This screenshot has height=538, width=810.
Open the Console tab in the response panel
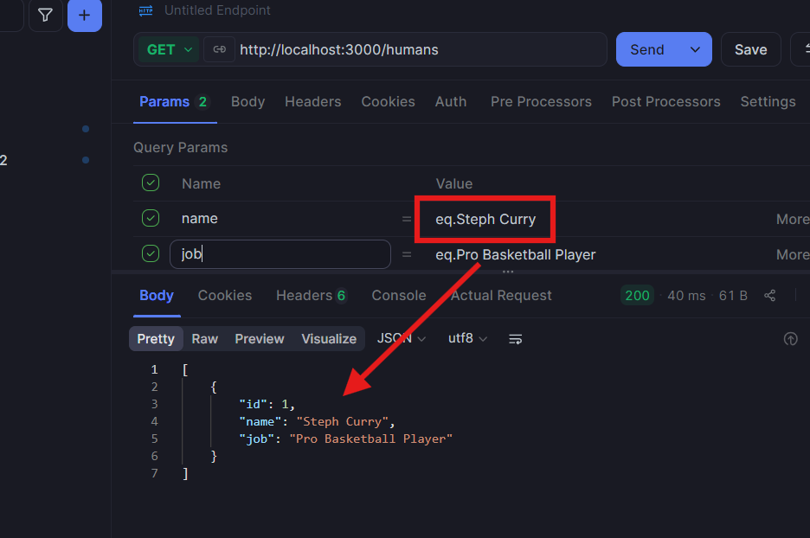click(x=398, y=295)
